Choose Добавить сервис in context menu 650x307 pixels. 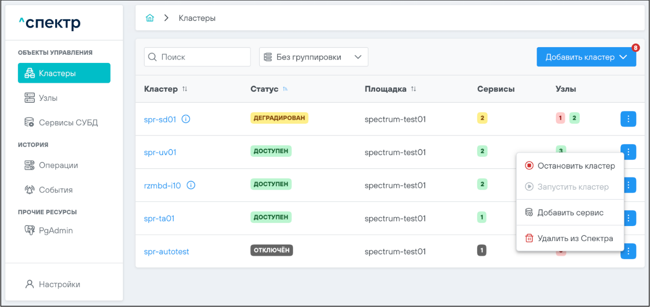click(x=570, y=213)
